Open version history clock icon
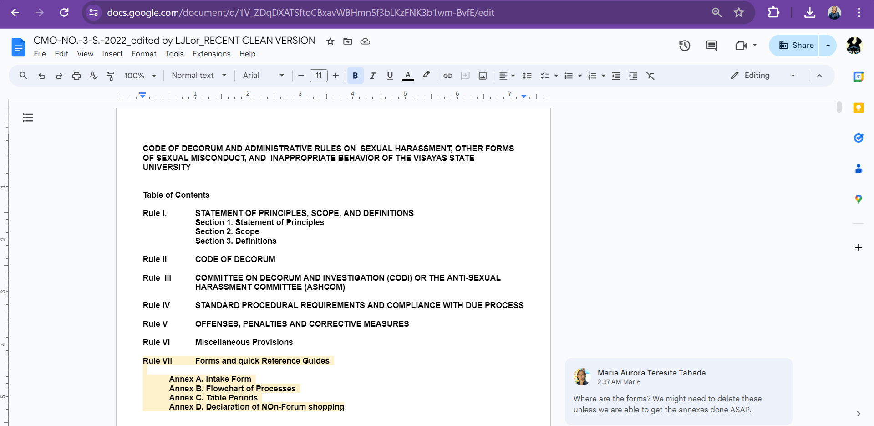The width and height of the screenshot is (874, 426). [685, 46]
